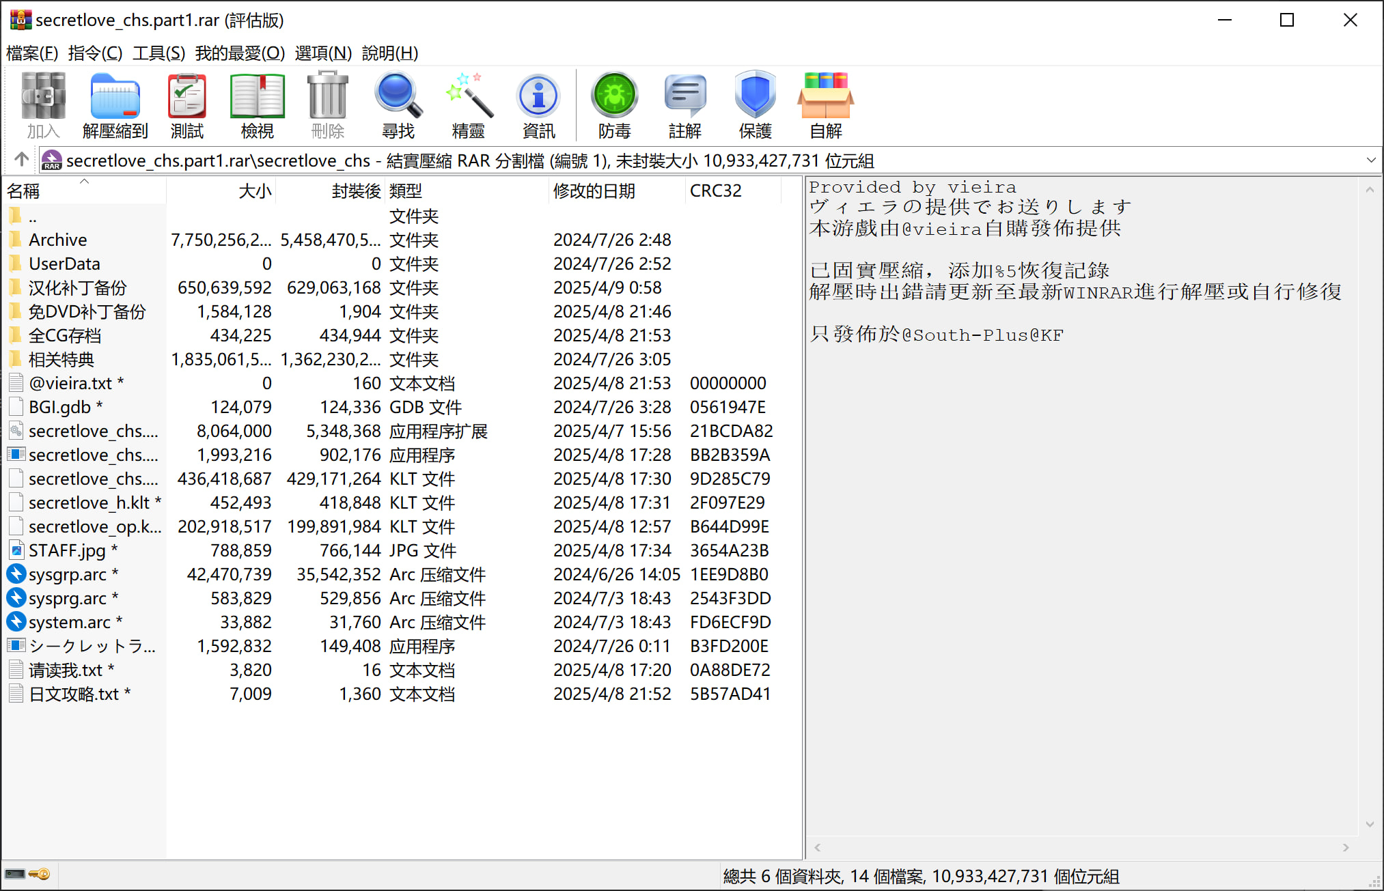Sort list by 名稱 column header

24,191
